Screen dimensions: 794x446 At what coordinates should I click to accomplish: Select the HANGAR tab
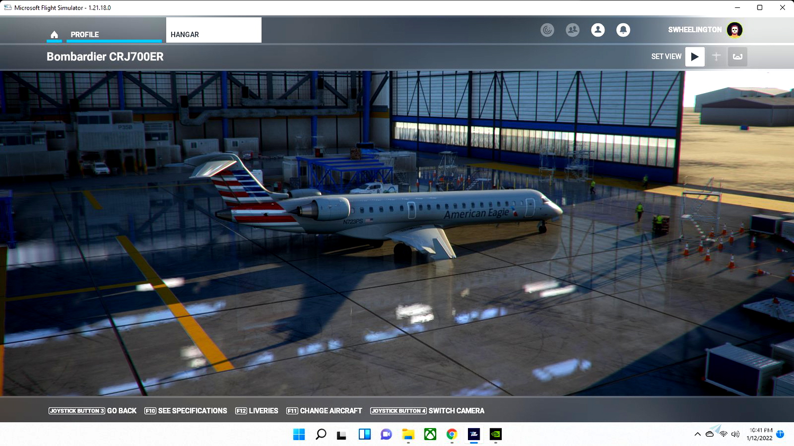click(x=213, y=30)
